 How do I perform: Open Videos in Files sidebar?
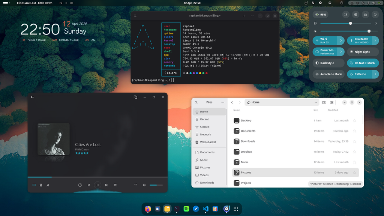pyautogui.click(x=209, y=175)
